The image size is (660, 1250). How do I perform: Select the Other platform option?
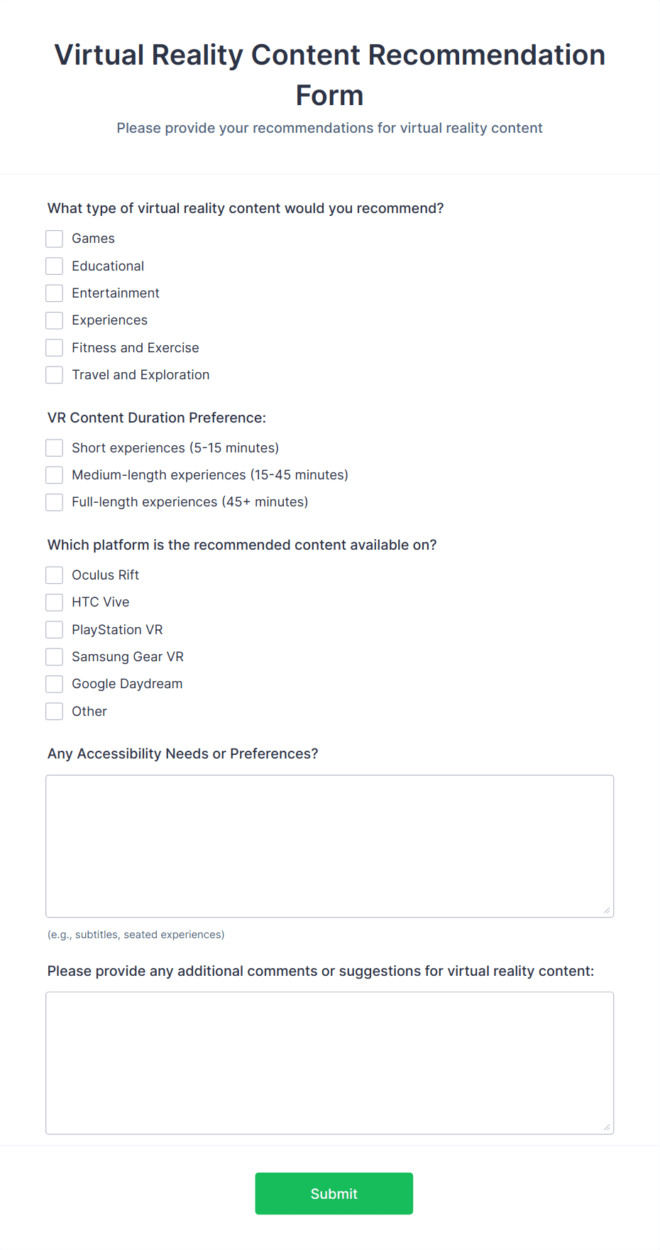pyautogui.click(x=54, y=711)
